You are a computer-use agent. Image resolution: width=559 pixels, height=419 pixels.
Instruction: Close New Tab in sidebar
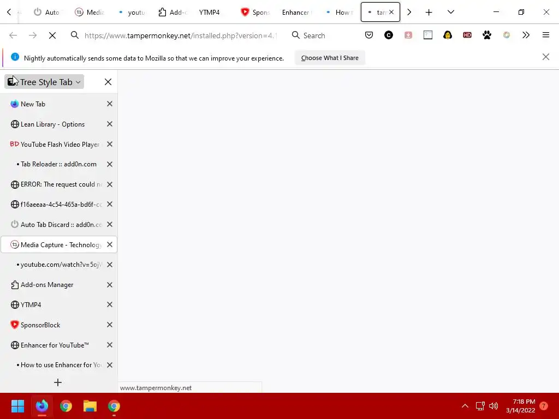[x=110, y=104]
